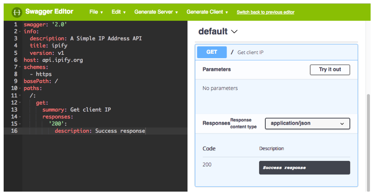Fold the '200' response block

pos(20,124)
